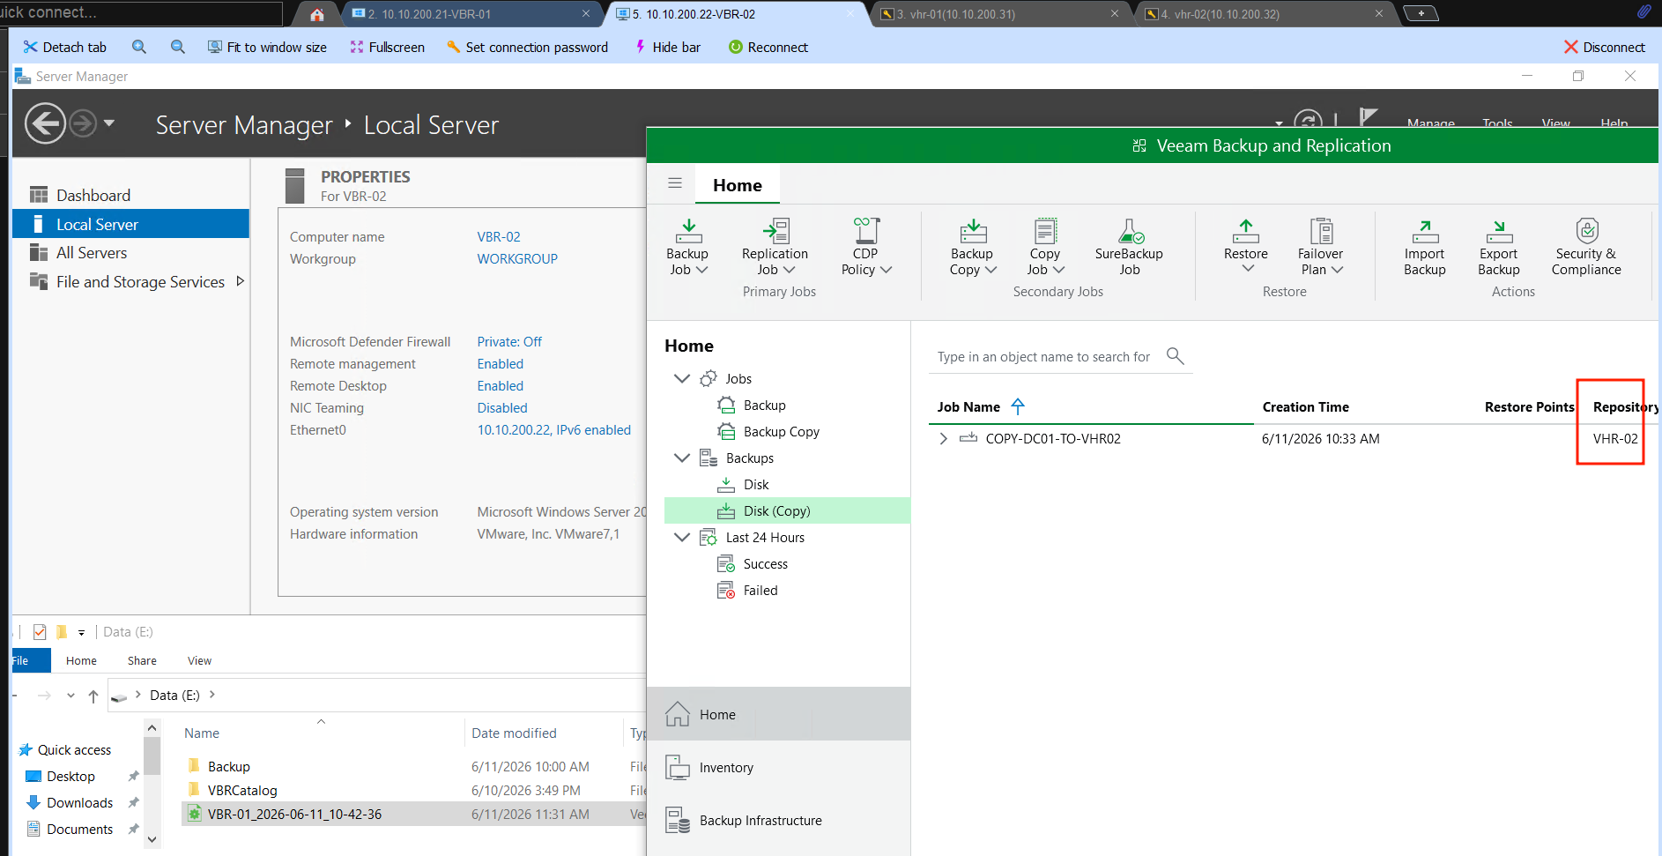
Task: Open the Veeam hamburger menu
Action: tap(675, 183)
